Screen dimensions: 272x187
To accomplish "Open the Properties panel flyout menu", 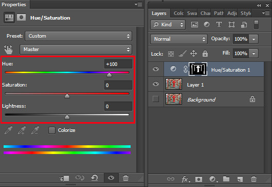I will 138,4.
